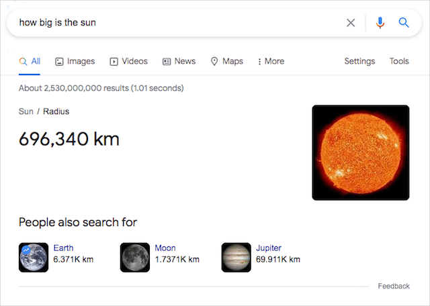Visit the Jupiter link
430x306 pixels.
point(269,248)
